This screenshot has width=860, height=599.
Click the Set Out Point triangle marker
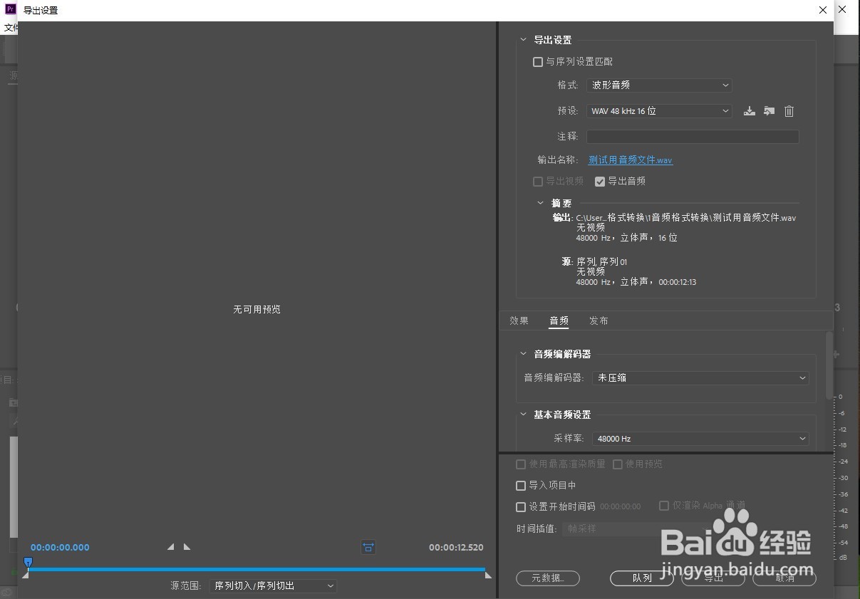187,547
